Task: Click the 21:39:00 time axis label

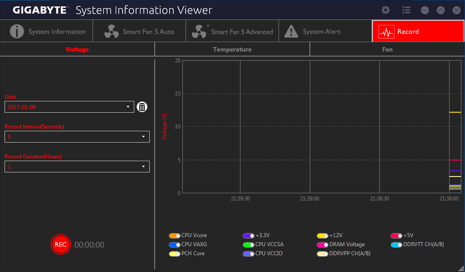Action: coord(309,199)
